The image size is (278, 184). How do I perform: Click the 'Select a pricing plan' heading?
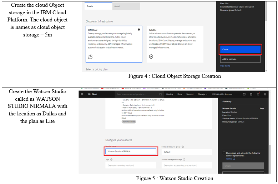coord(96,69)
